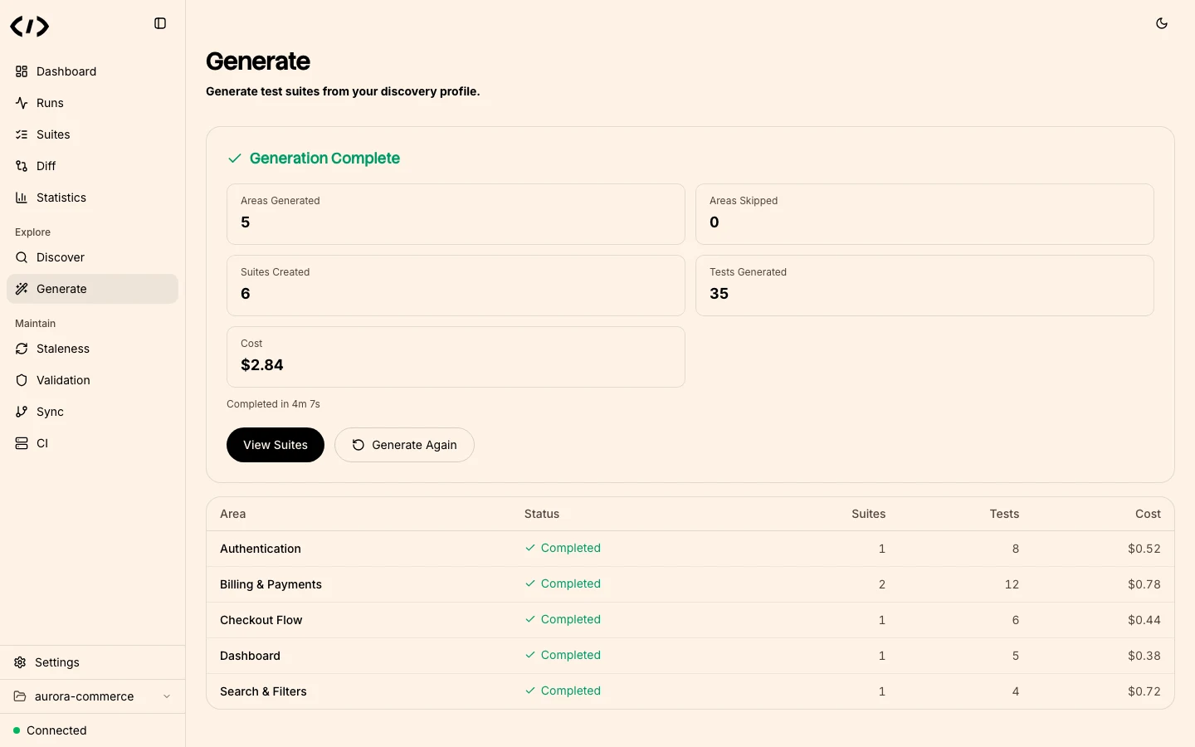Open the Suites list icon
The width and height of the screenshot is (1195, 747).
22,134
